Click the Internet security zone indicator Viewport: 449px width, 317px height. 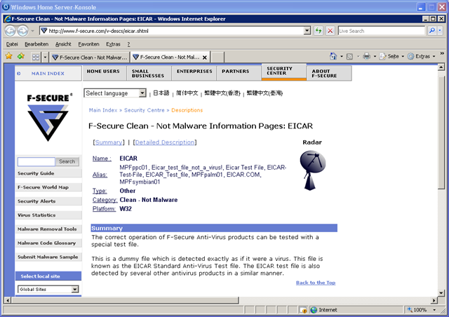[323, 310]
